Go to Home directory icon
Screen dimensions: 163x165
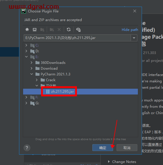coord(27,29)
